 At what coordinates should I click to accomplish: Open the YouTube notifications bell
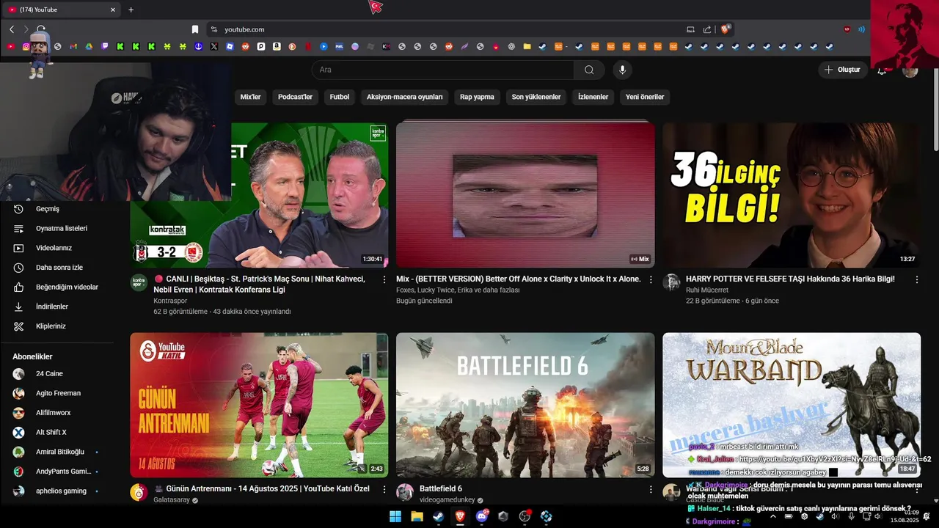tap(882, 70)
